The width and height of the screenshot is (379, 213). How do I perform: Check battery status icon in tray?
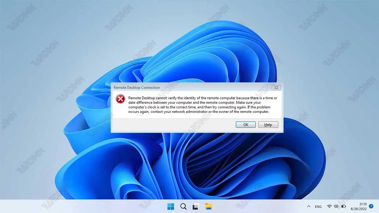343,206
